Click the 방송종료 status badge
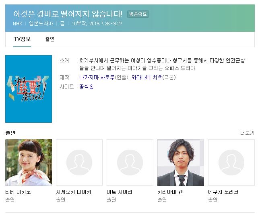Viewport: 260px width, 214px height. pos(138,14)
